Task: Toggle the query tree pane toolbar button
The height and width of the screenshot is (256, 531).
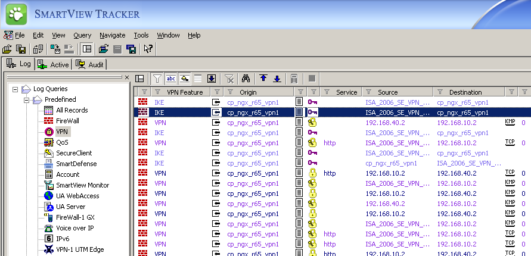Action: 87,49
